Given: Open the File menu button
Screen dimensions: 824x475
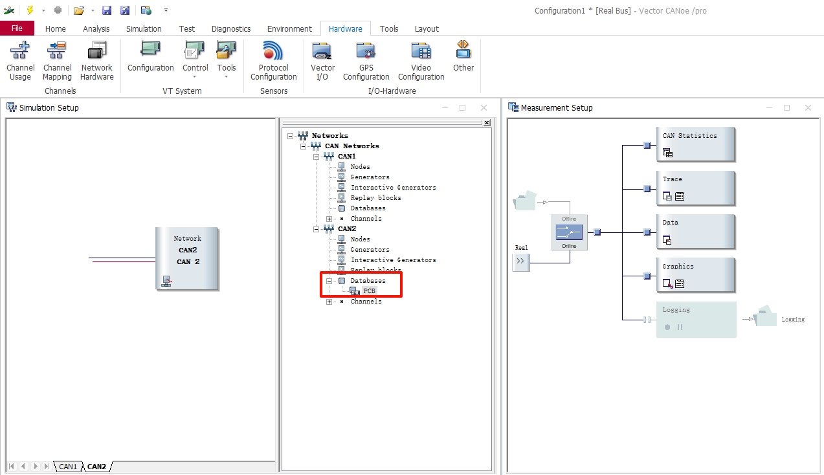Looking at the screenshot, I should coord(17,28).
